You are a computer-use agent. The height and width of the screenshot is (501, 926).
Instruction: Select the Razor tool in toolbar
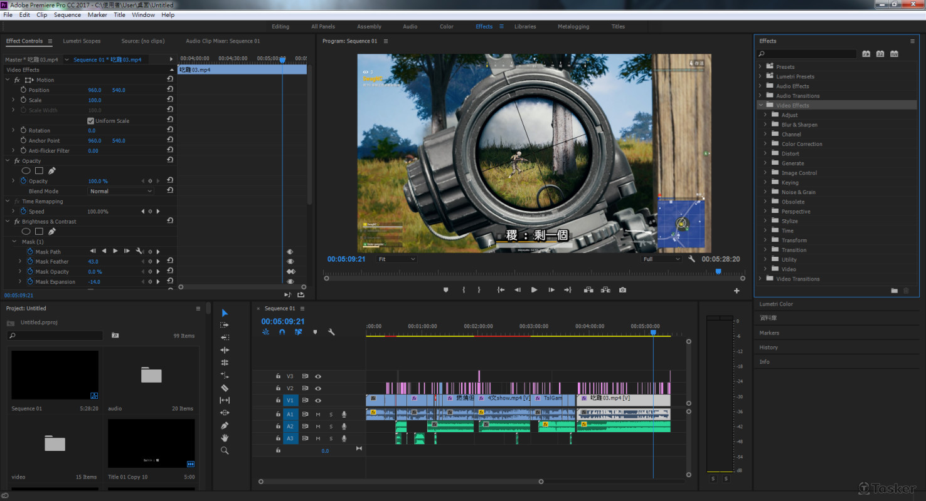pyautogui.click(x=225, y=388)
